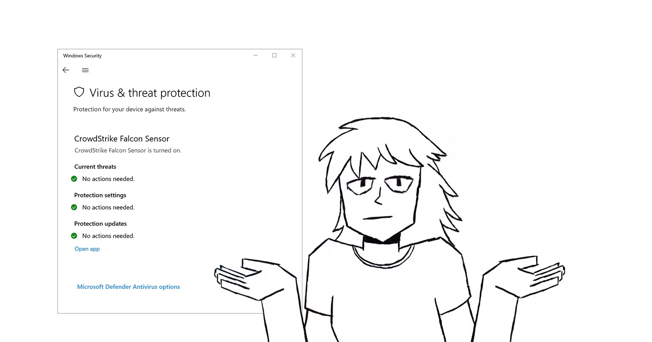Image resolution: width=652 pixels, height=342 pixels.
Task: Select the Virus & threat protection heading
Action: pos(150,93)
